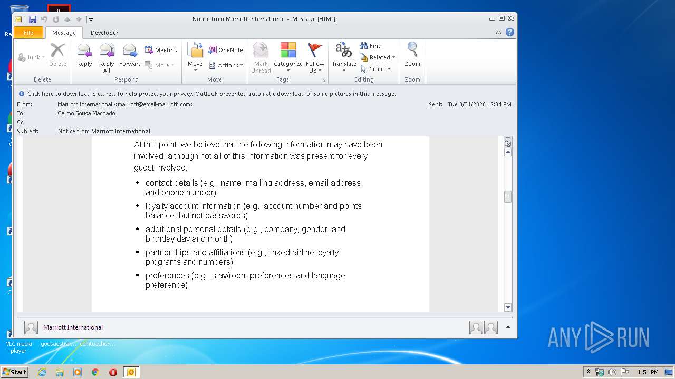Viewport: 675px width, 379px height.
Task: Open the Dialog launcher in Tags group
Action: [323, 80]
